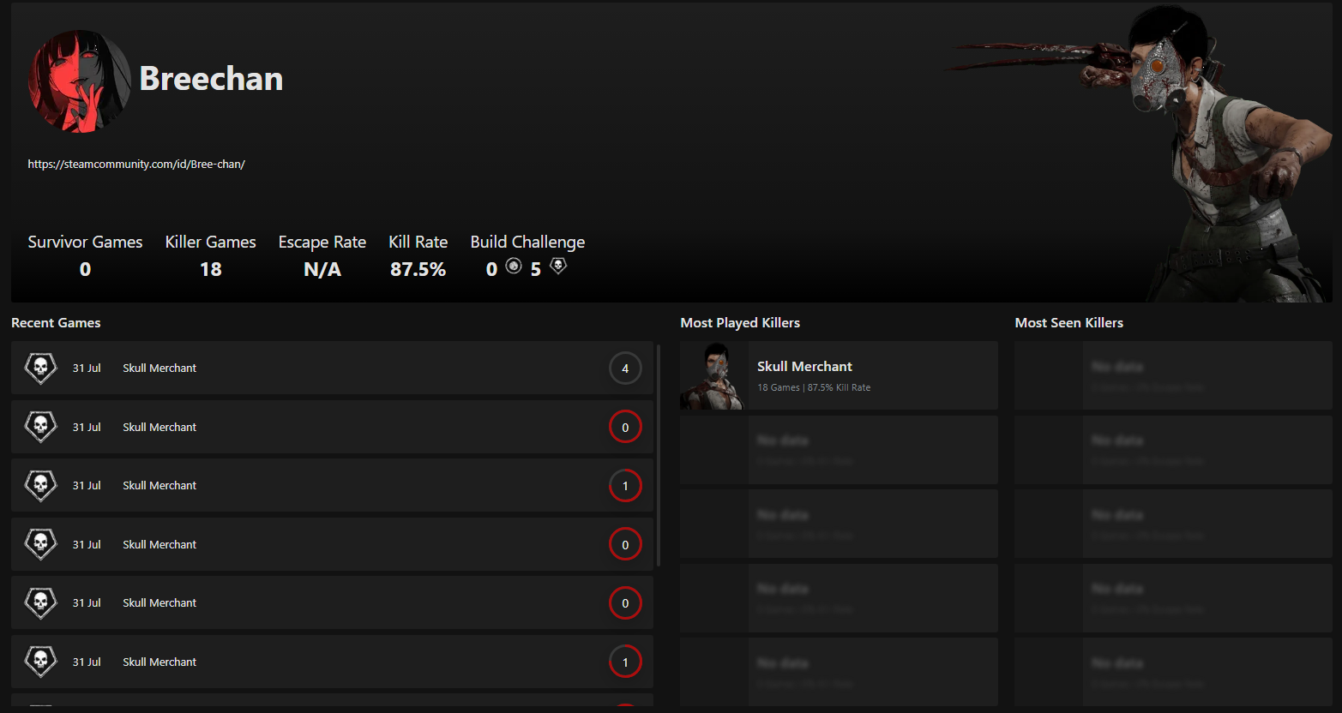Click the skull icon in the fourth Recent Games row
The image size is (1342, 713).
(x=40, y=544)
